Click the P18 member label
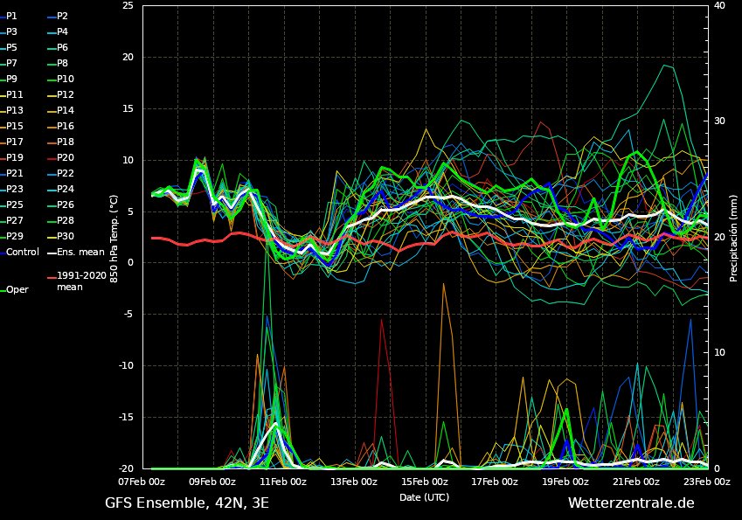This screenshot has width=742, height=520. click(x=60, y=142)
